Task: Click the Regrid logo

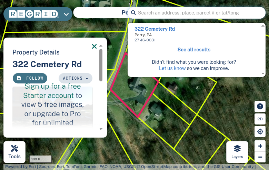Action: point(34,14)
